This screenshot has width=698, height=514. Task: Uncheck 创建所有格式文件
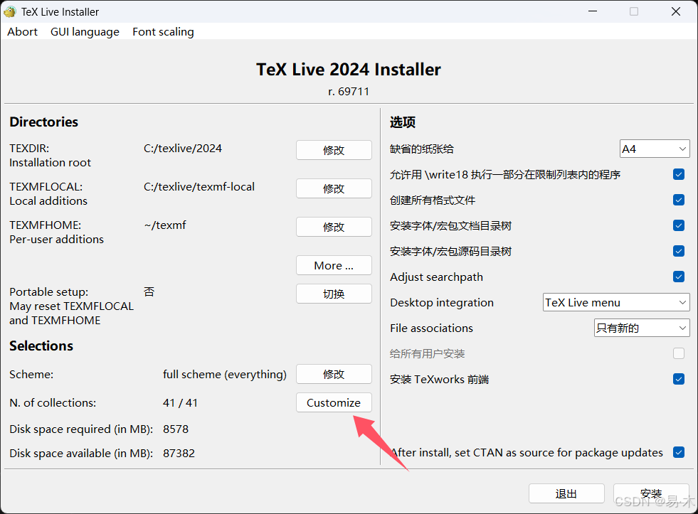click(678, 200)
